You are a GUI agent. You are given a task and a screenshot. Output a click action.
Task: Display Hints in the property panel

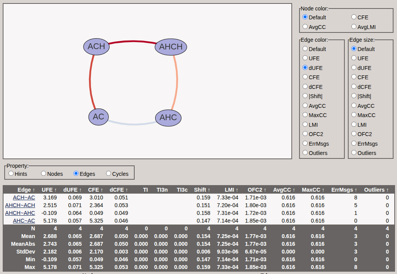(11, 174)
